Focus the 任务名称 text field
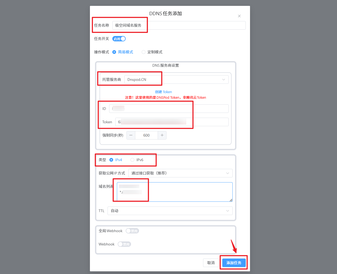337x274 pixels. (x=179, y=25)
